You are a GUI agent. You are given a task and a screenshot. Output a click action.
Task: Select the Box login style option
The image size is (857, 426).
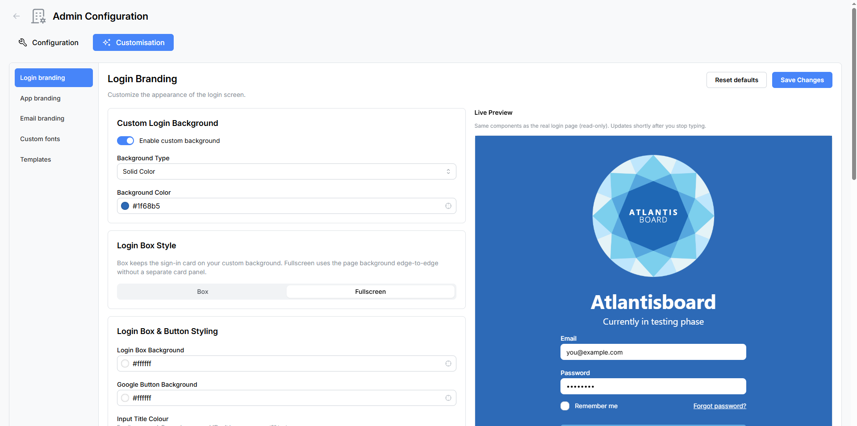pos(202,292)
